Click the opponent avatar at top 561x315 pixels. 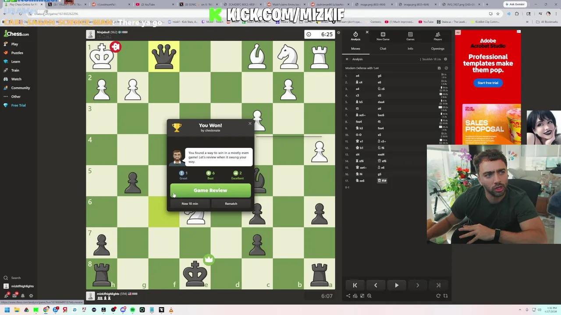90,34
